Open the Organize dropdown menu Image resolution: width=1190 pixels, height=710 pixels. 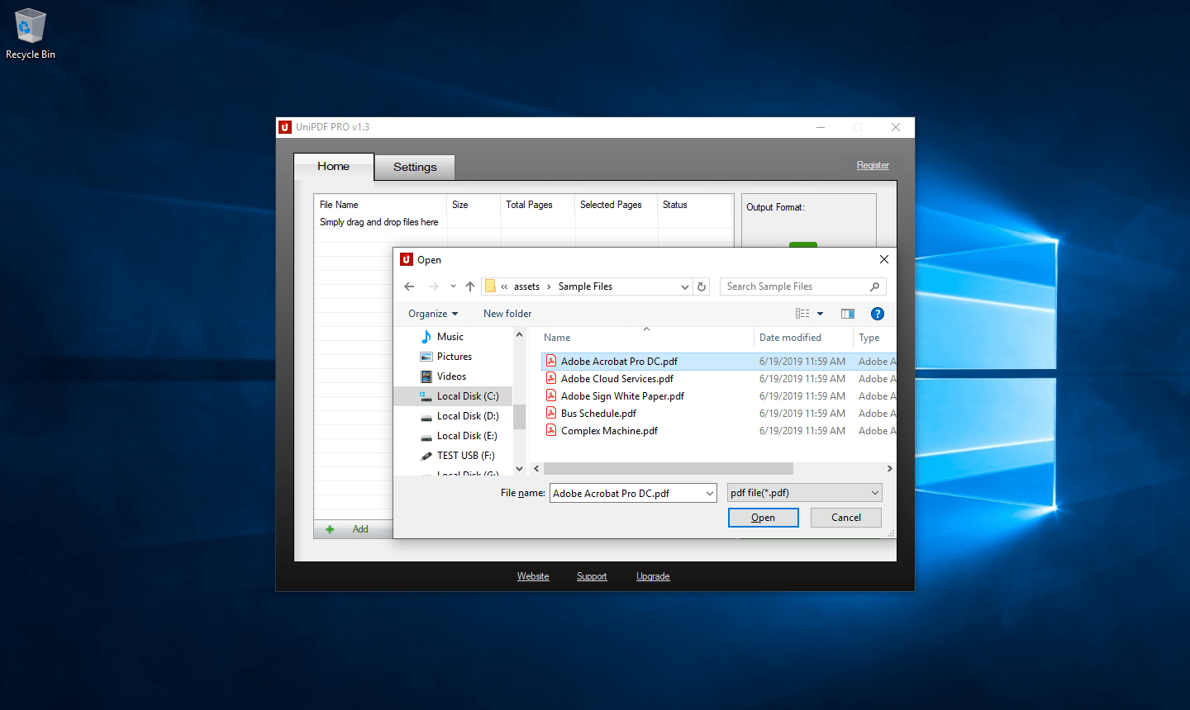433,314
